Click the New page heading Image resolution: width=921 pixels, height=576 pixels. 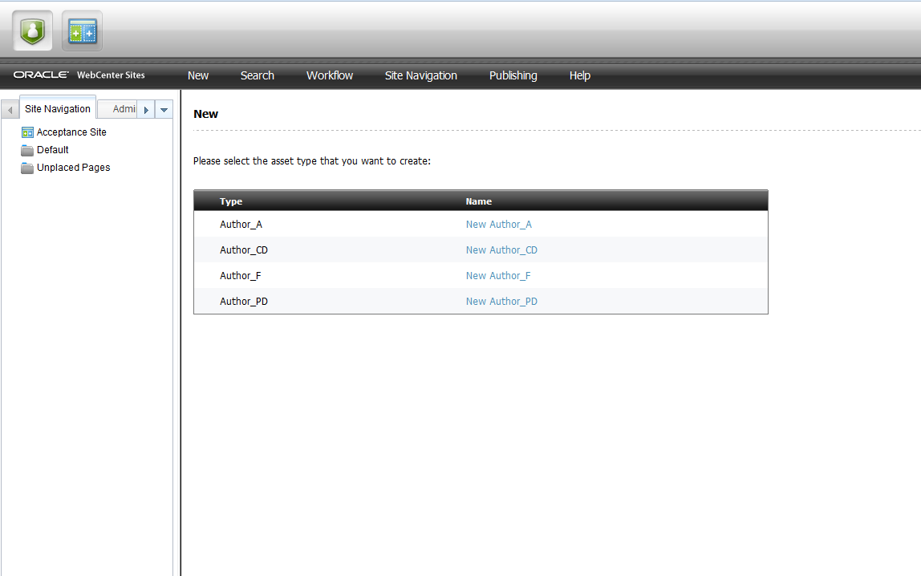click(x=205, y=114)
